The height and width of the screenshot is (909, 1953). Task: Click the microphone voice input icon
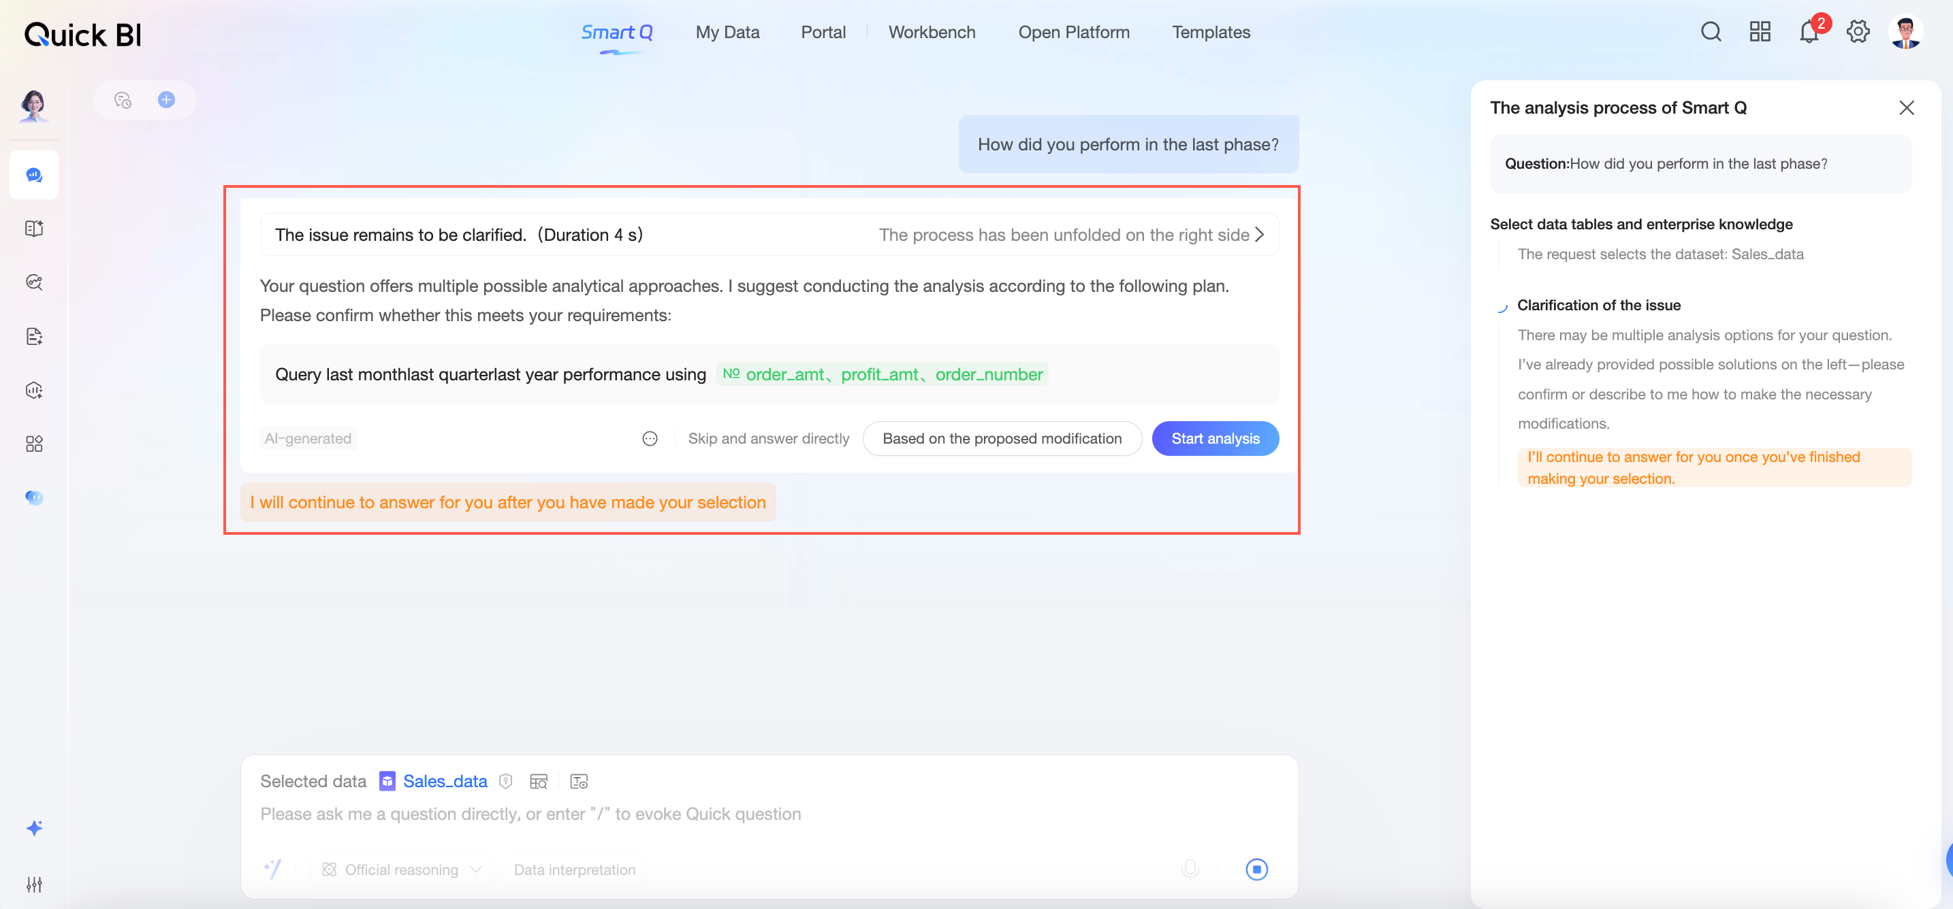coord(1190,869)
